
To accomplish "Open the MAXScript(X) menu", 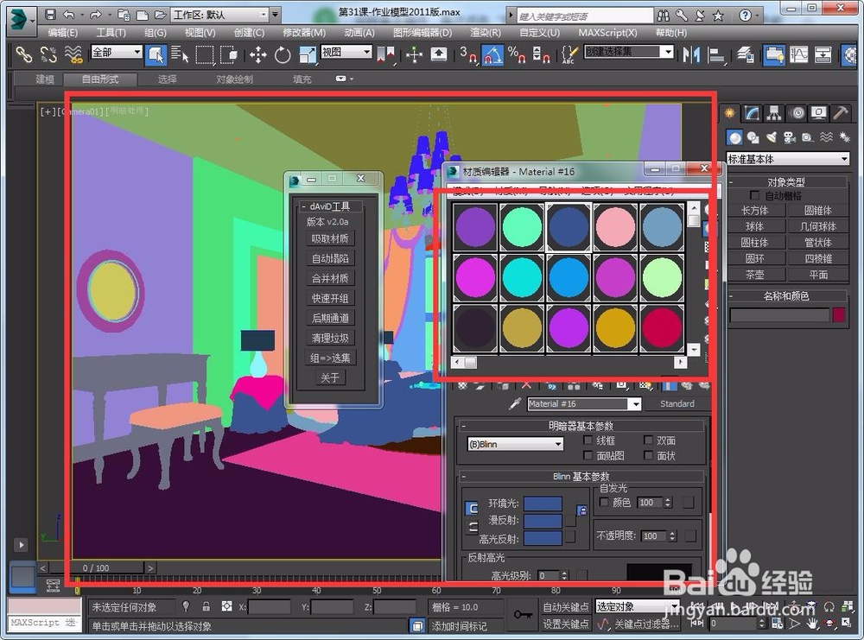I will coord(607,33).
